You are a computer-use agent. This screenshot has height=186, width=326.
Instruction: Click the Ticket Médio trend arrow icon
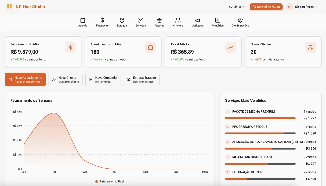click(230, 47)
